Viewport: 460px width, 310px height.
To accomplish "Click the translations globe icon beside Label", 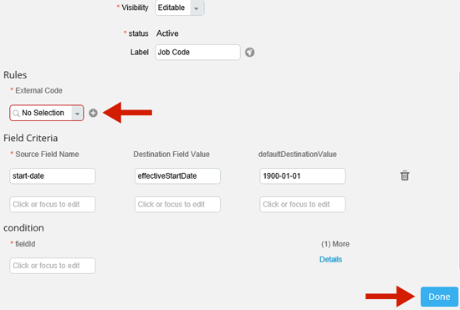I will tap(250, 53).
